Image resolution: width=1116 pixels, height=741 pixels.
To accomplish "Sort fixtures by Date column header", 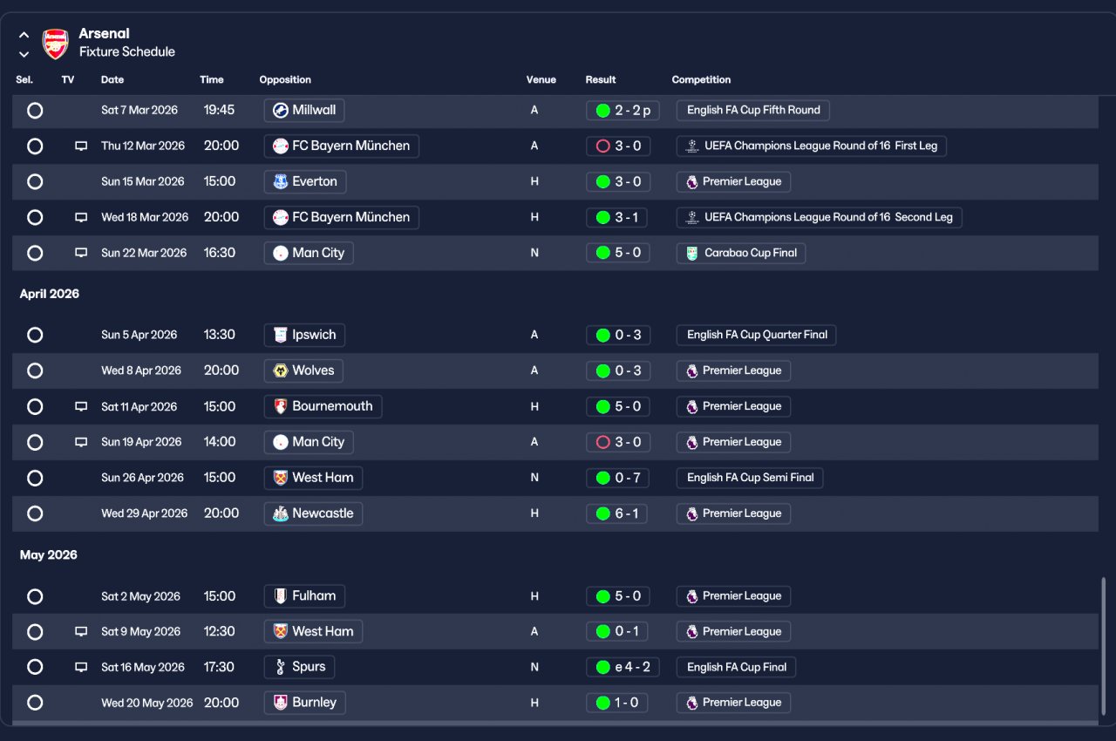I will [112, 79].
